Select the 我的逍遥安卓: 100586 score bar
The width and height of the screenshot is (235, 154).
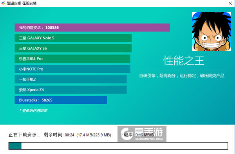click(92, 27)
